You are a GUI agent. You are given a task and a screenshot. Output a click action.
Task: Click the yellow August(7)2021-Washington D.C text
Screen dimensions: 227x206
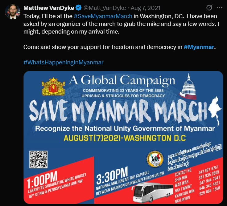click(125, 138)
